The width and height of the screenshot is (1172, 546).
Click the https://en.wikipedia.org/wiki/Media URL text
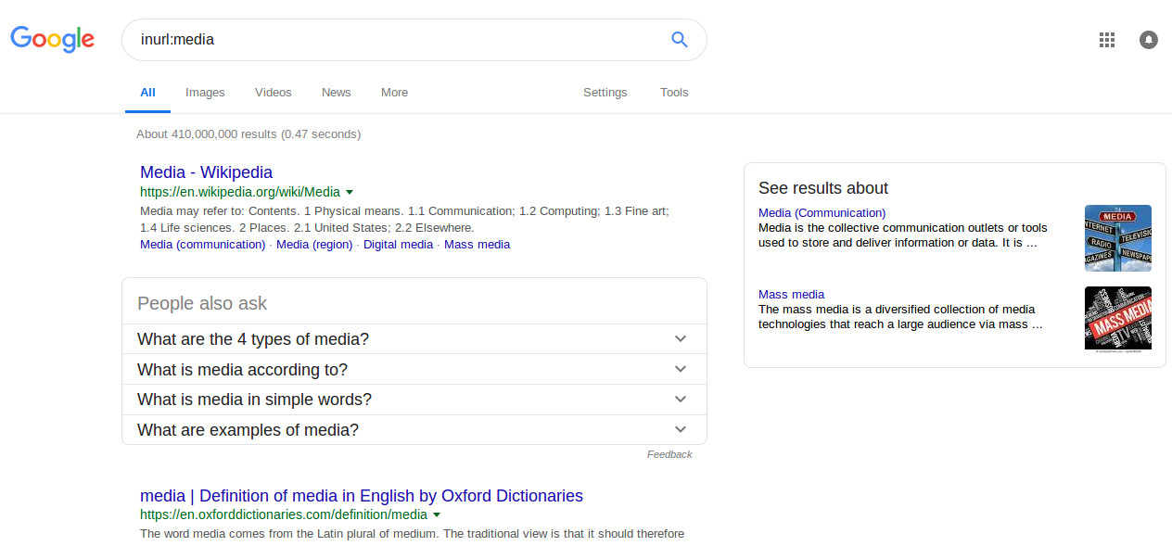click(240, 193)
